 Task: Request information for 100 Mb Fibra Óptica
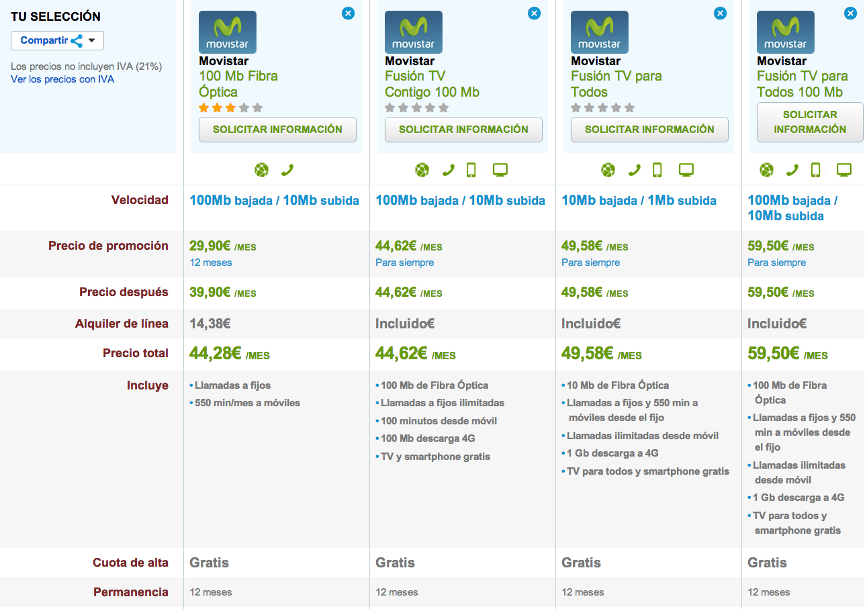[x=277, y=130]
